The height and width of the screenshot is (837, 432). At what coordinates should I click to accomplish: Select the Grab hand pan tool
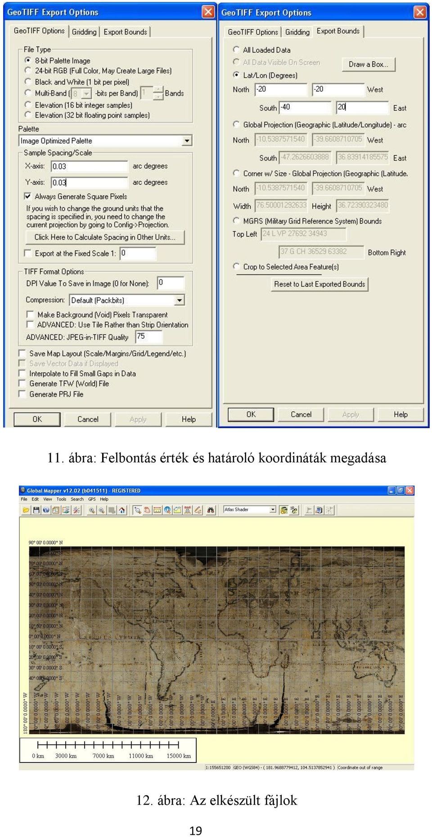[x=147, y=510]
